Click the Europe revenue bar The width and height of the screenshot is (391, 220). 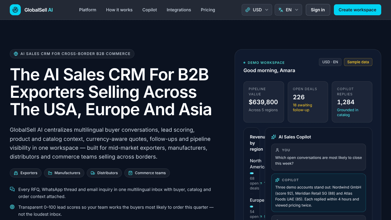251,207
